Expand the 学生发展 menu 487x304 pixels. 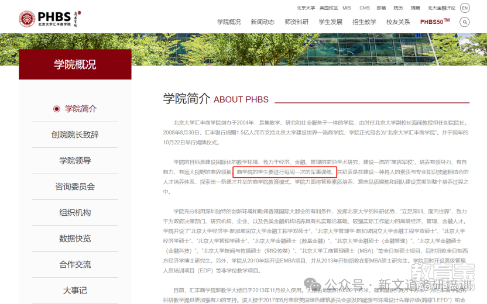pyautogui.click(x=330, y=22)
